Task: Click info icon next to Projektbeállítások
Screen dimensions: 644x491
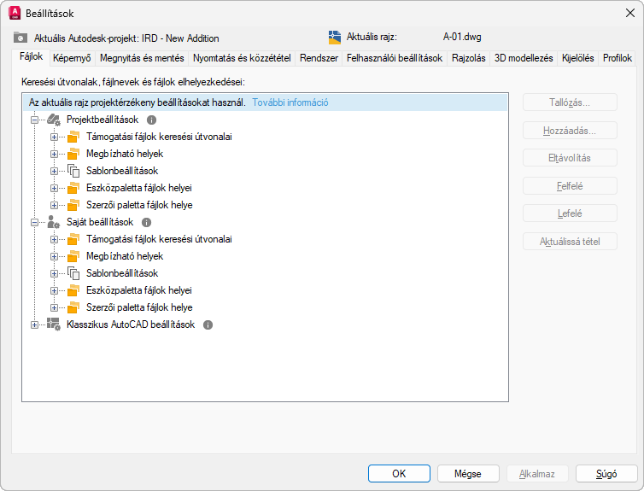Action: [152, 120]
